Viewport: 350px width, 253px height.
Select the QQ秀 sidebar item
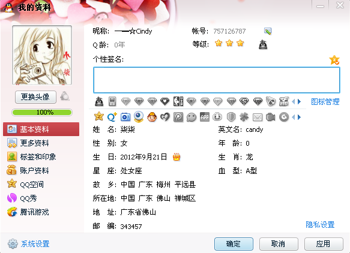22,198
